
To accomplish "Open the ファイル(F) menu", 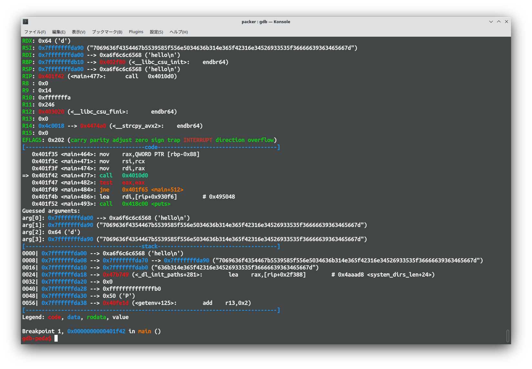I will click(x=35, y=32).
